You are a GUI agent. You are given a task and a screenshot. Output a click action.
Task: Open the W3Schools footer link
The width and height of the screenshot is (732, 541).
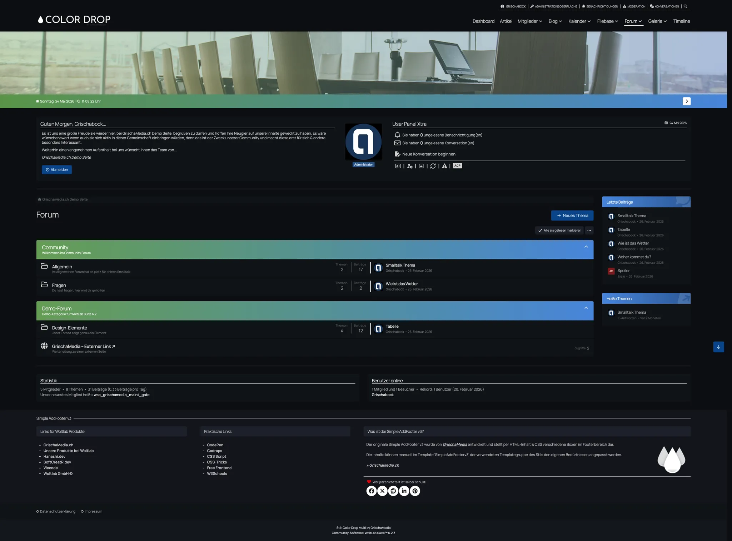(217, 474)
